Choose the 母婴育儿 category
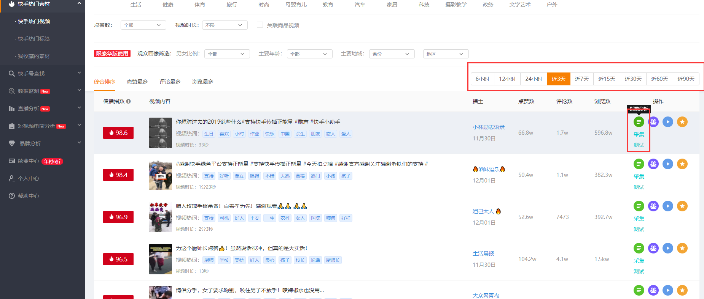Viewport: 704px width, 299px height. pyautogui.click(x=296, y=5)
